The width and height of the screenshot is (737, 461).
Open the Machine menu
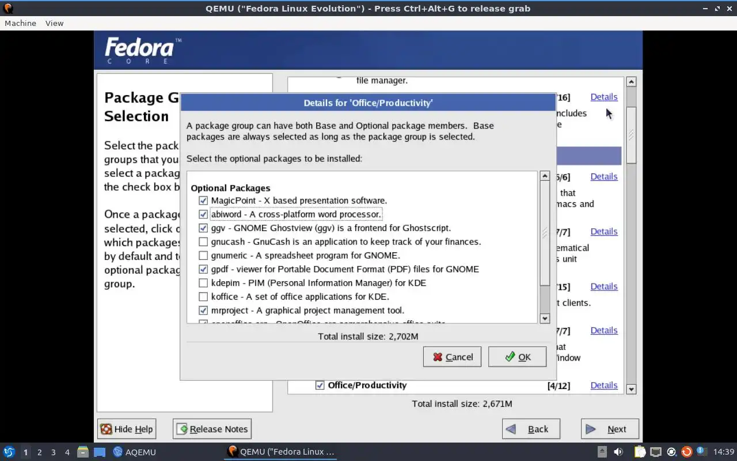[x=20, y=23]
